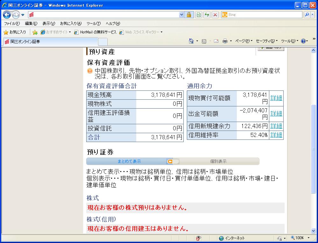
Task: Select まとめて表示 display mode
Action: pos(129,161)
